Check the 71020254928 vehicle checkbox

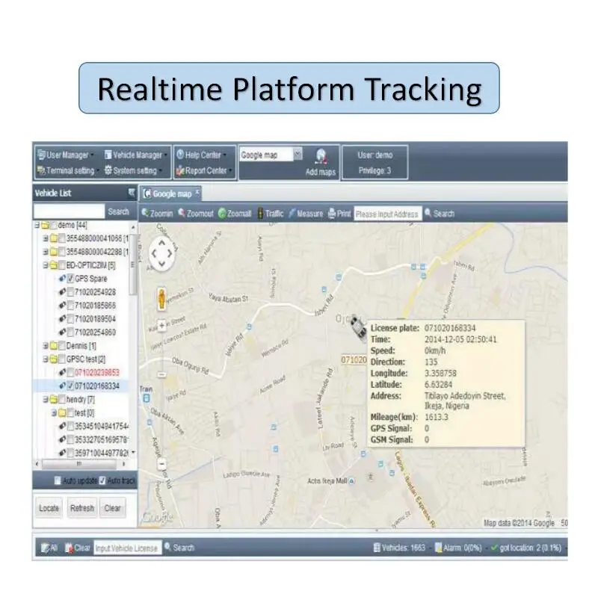click(70, 292)
